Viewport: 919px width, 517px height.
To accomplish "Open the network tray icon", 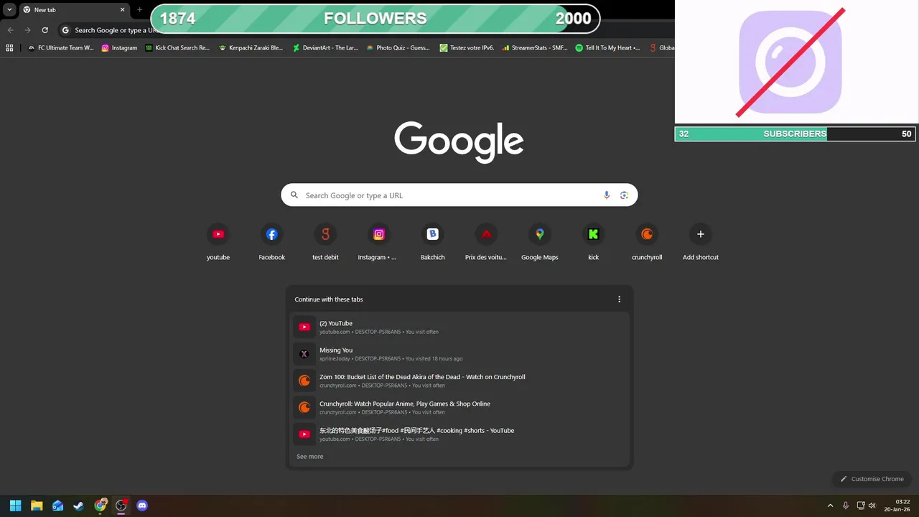I will [861, 506].
